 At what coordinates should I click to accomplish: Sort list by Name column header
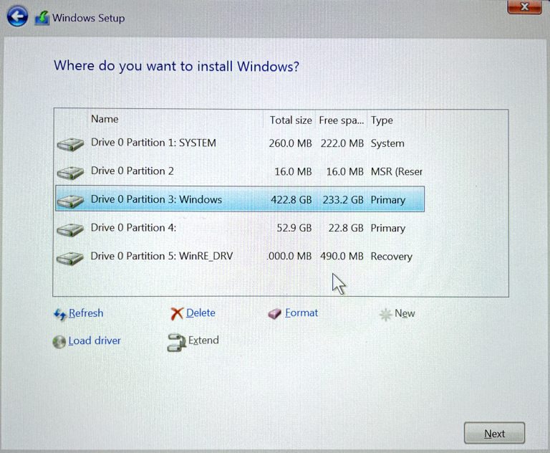tap(105, 119)
